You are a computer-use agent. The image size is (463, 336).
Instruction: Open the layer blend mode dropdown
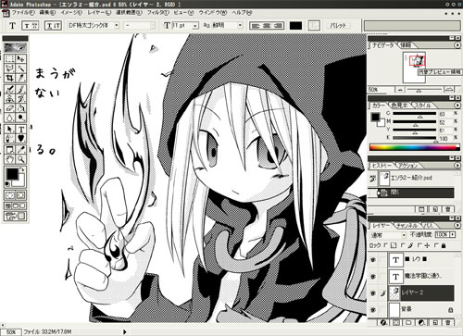(388, 235)
